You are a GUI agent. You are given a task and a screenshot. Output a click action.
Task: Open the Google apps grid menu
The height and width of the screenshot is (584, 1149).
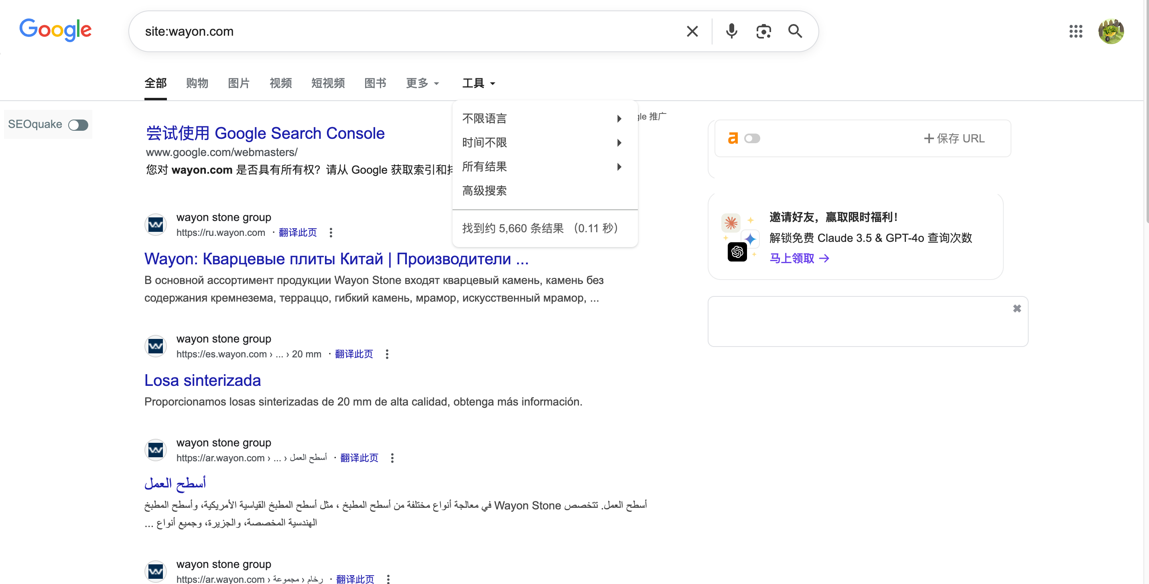(x=1076, y=31)
